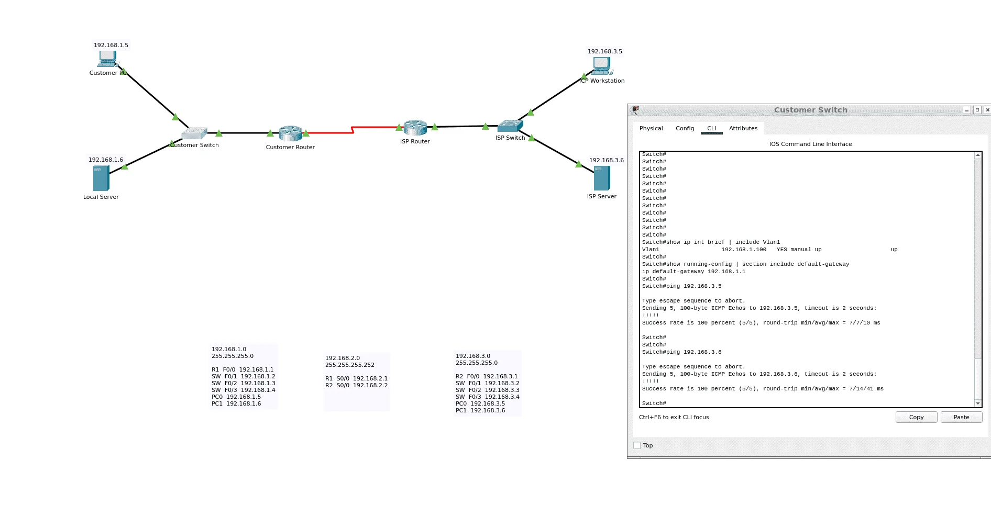This screenshot has width=991, height=505.
Task: Click the 'ISP Server' label
Action: 602,196
